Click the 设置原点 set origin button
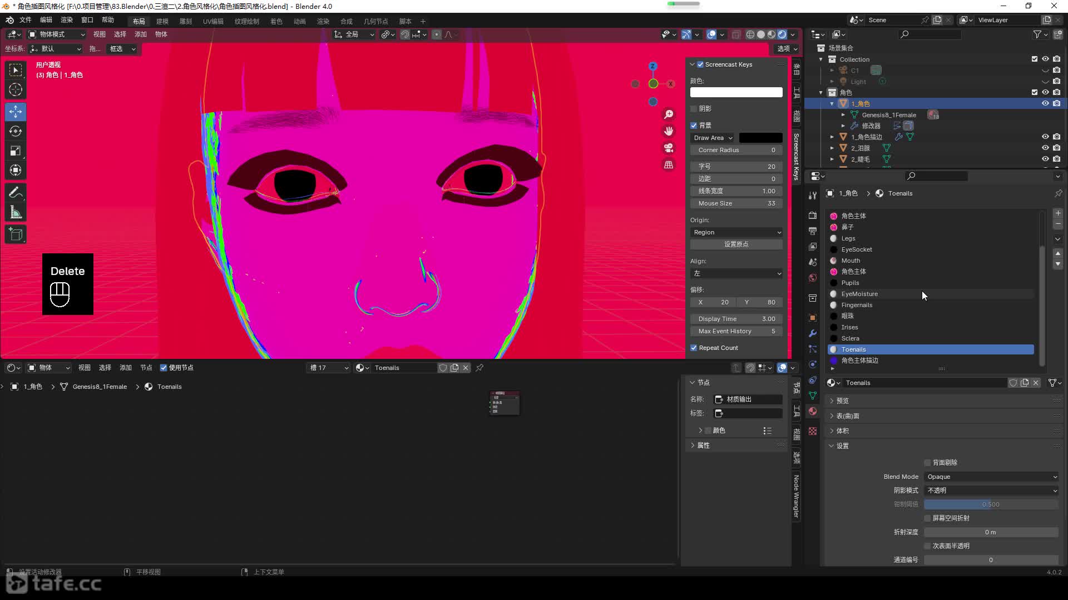This screenshot has width=1068, height=600. point(736,244)
